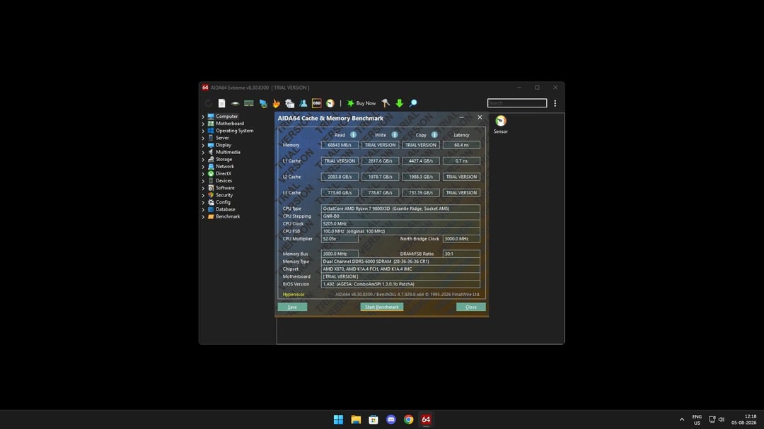This screenshot has height=429, width=764.
Task: Expand the Operating System node arrow
Action: pos(203,131)
